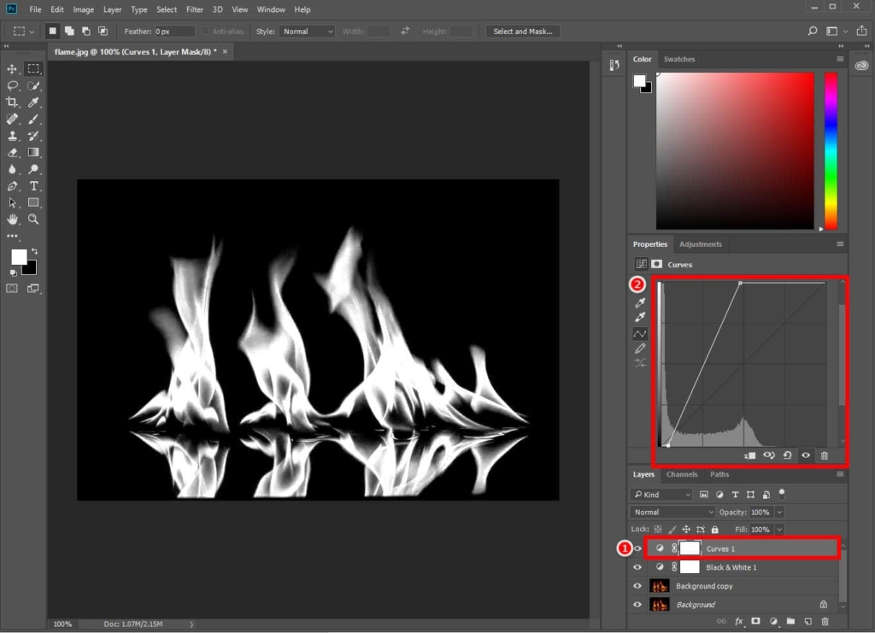Open the Style dropdown in options bar
Viewport: 875px width, 633px height.
pos(306,31)
